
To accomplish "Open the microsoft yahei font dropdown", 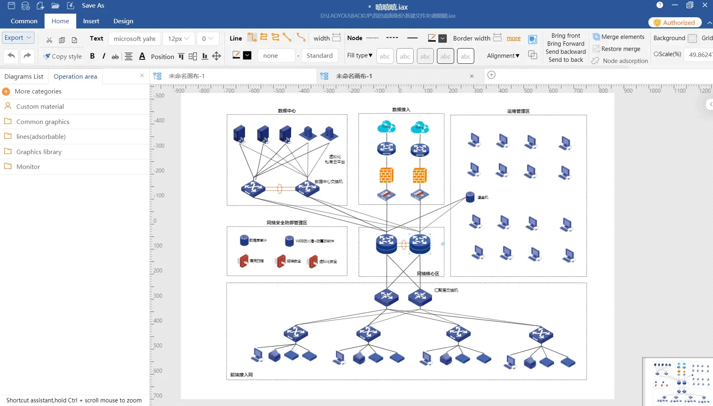I will pos(135,39).
